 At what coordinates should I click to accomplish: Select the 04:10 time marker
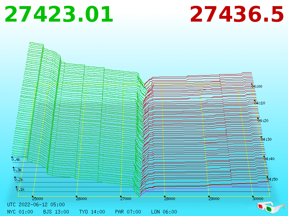coord(260,103)
